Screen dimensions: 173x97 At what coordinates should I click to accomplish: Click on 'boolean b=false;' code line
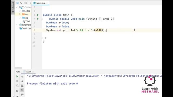tap(58, 26)
